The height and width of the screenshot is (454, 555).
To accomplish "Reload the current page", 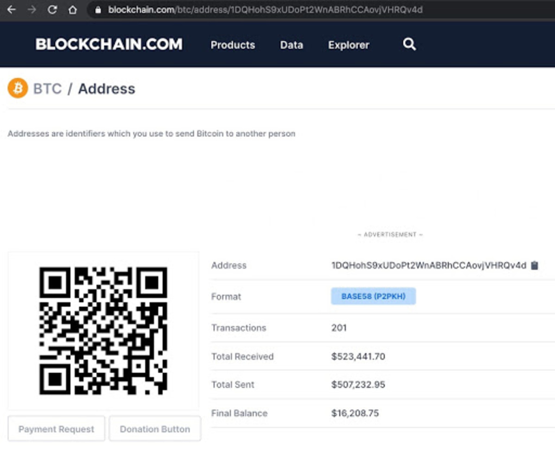I will pos(52,10).
